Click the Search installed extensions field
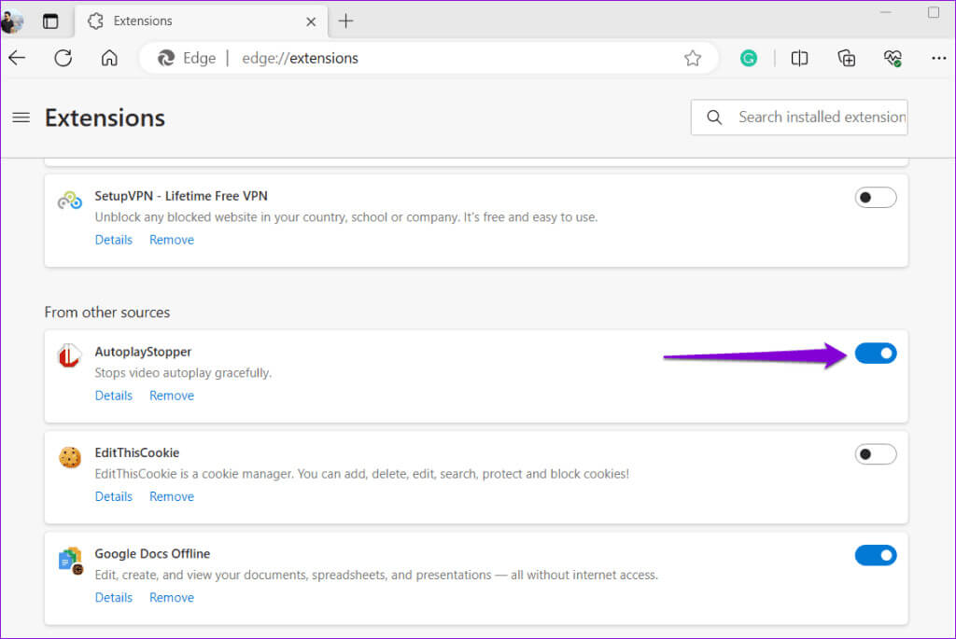This screenshot has width=956, height=639. [x=799, y=117]
